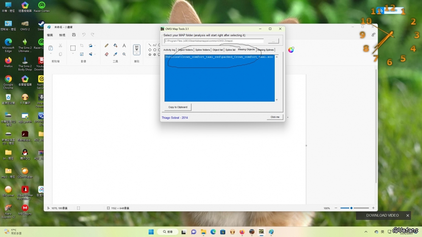
Task: Pick the Fill bucket tool
Action: click(x=115, y=46)
